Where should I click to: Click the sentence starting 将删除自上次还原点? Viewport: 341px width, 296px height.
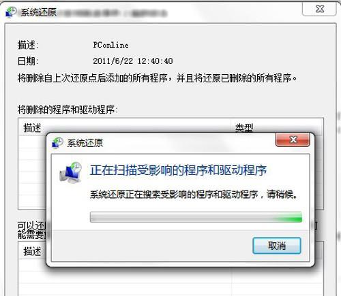pyautogui.click(x=158, y=78)
